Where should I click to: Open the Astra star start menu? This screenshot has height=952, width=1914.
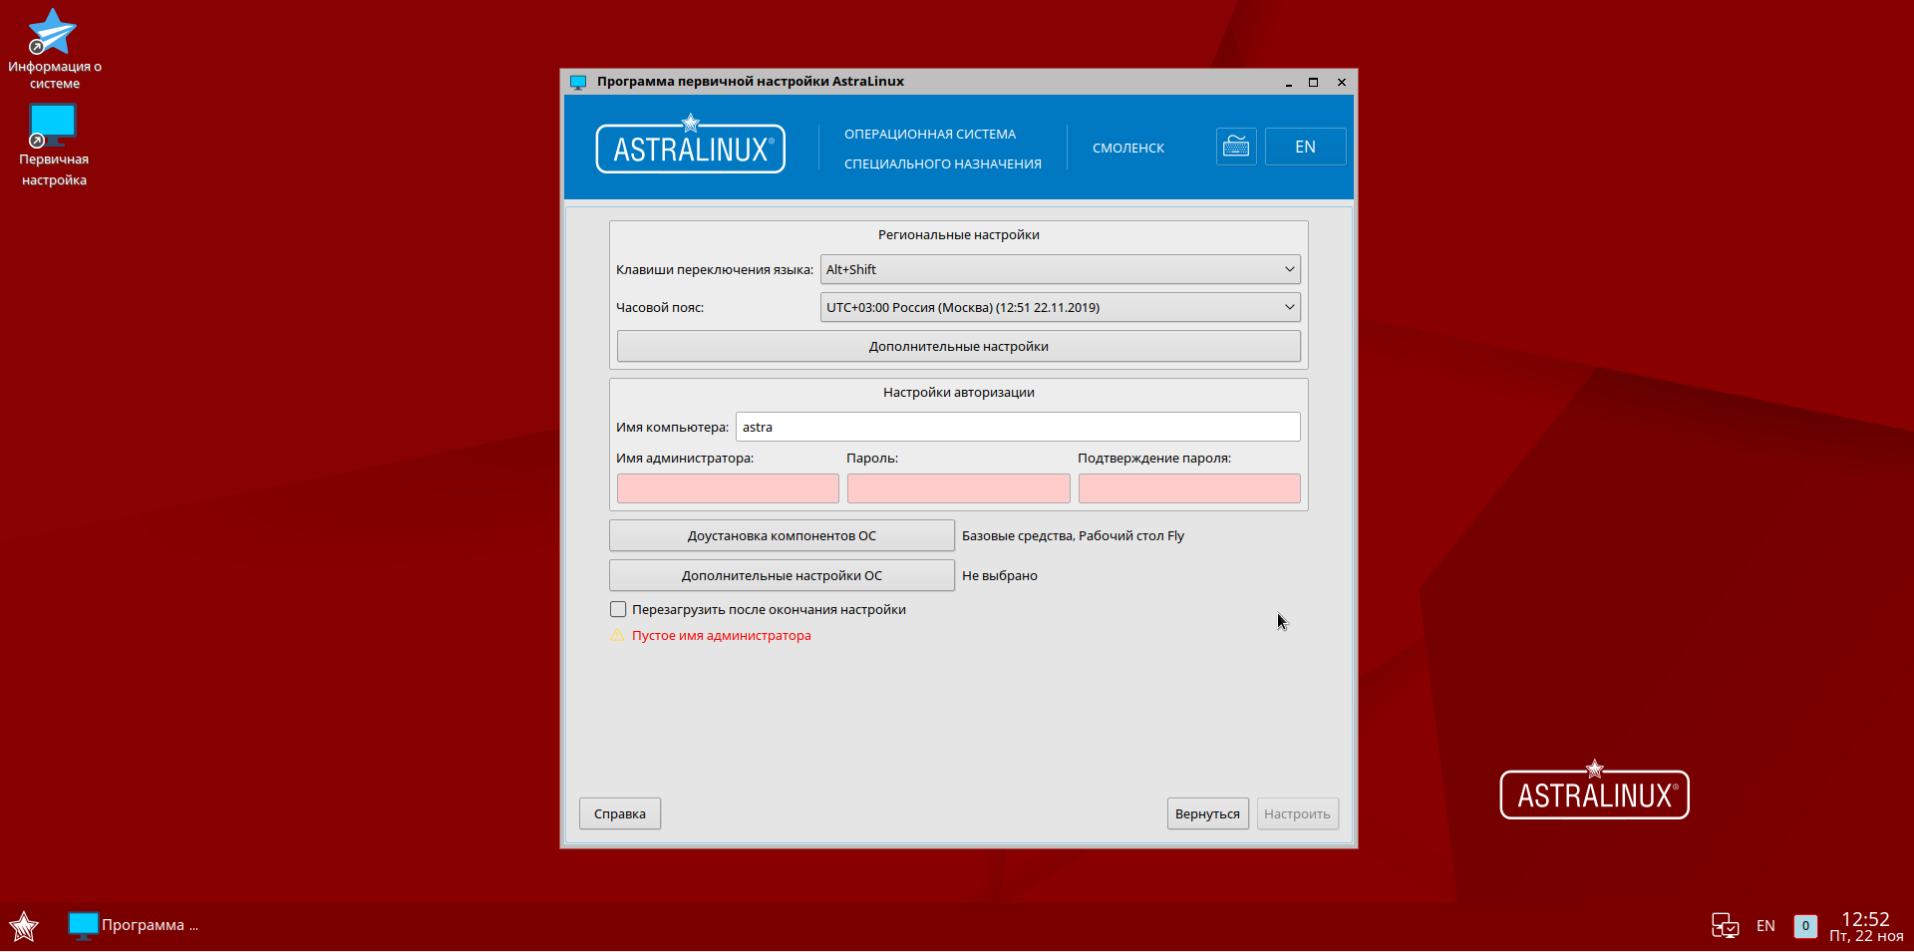24,926
